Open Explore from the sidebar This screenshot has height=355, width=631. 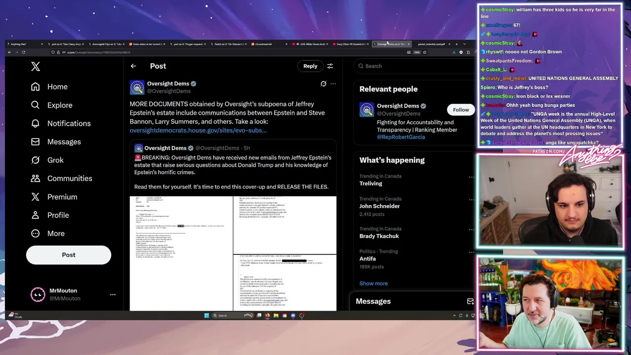(52, 105)
